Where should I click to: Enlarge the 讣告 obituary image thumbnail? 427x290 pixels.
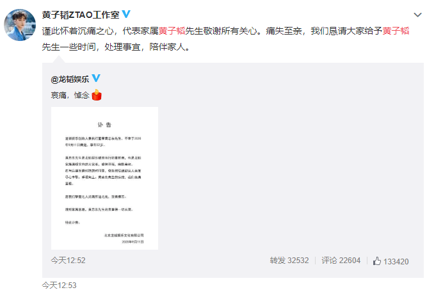pyautogui.click(x=104, y=179)
